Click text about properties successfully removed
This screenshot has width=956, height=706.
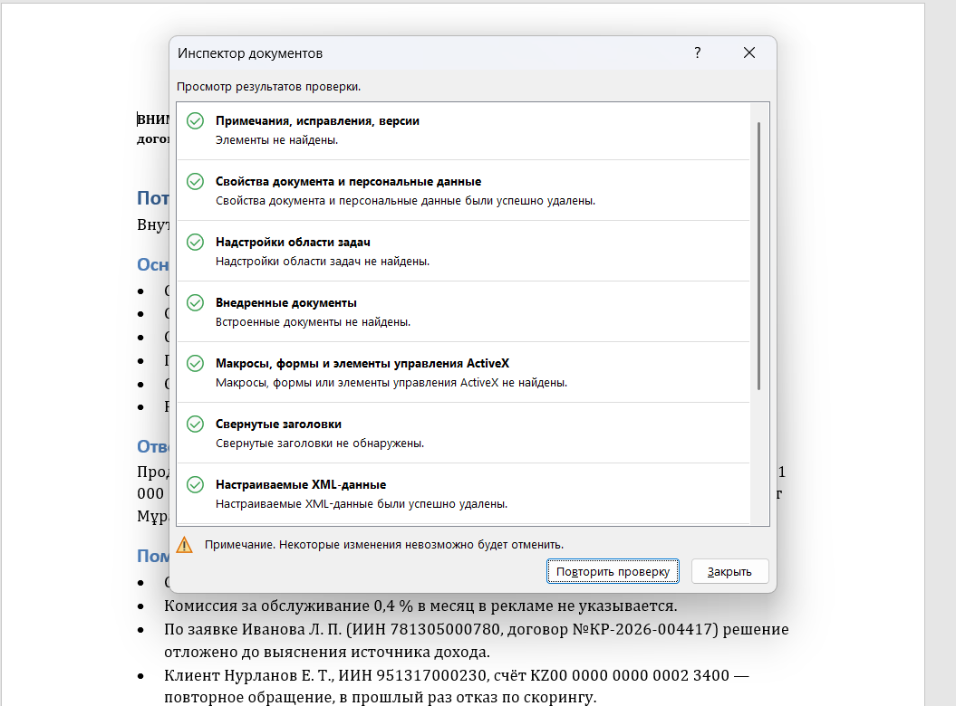pyautogui.click(x=405, y=200)
